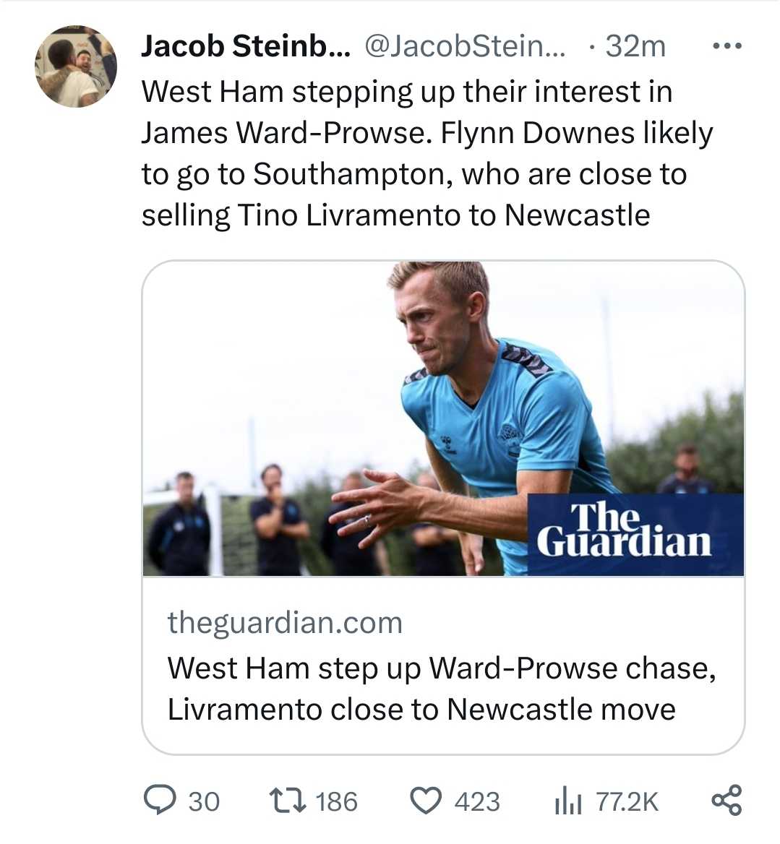This screenshot has width=780, height=844.
Task: Click the second headline line about Livramento
Action: point(421,710)
